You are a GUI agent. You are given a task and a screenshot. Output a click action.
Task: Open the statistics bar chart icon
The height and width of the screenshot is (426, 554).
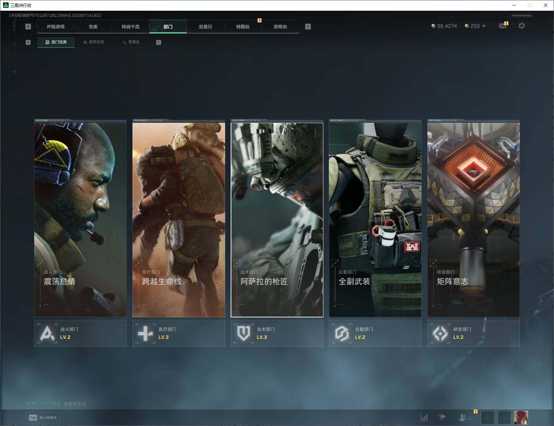(x=424, y=417)
